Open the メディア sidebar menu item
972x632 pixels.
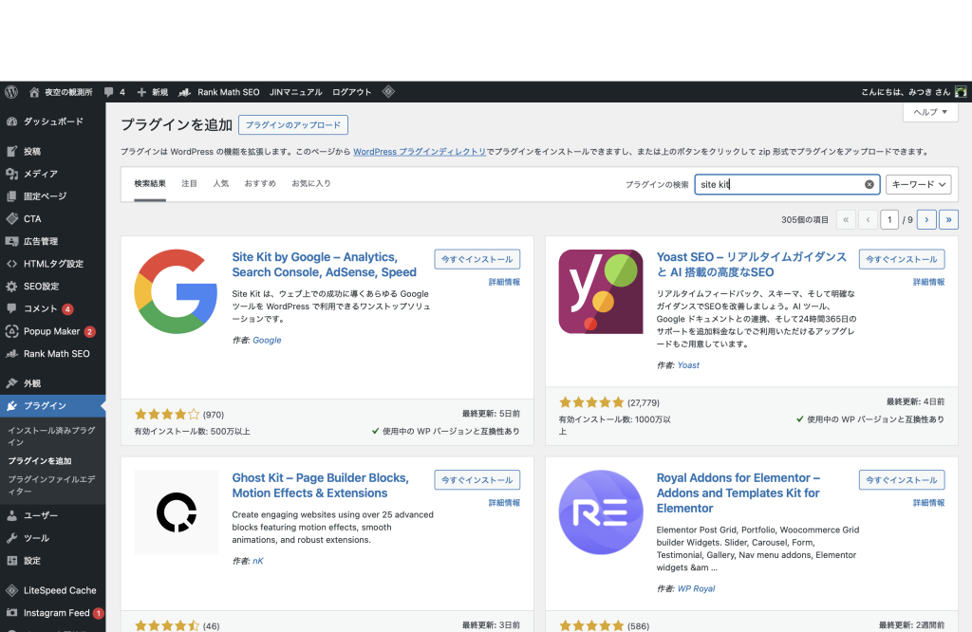(40, 174)
